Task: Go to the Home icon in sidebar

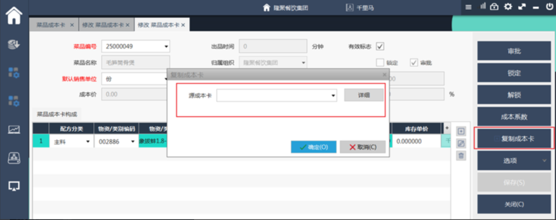Action: click(x=14, y=15)
